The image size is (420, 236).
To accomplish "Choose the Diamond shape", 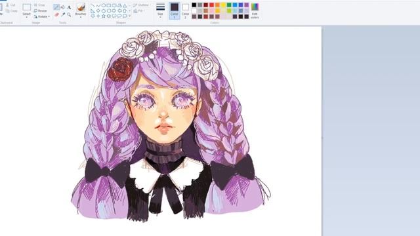I will coord(98,11).
